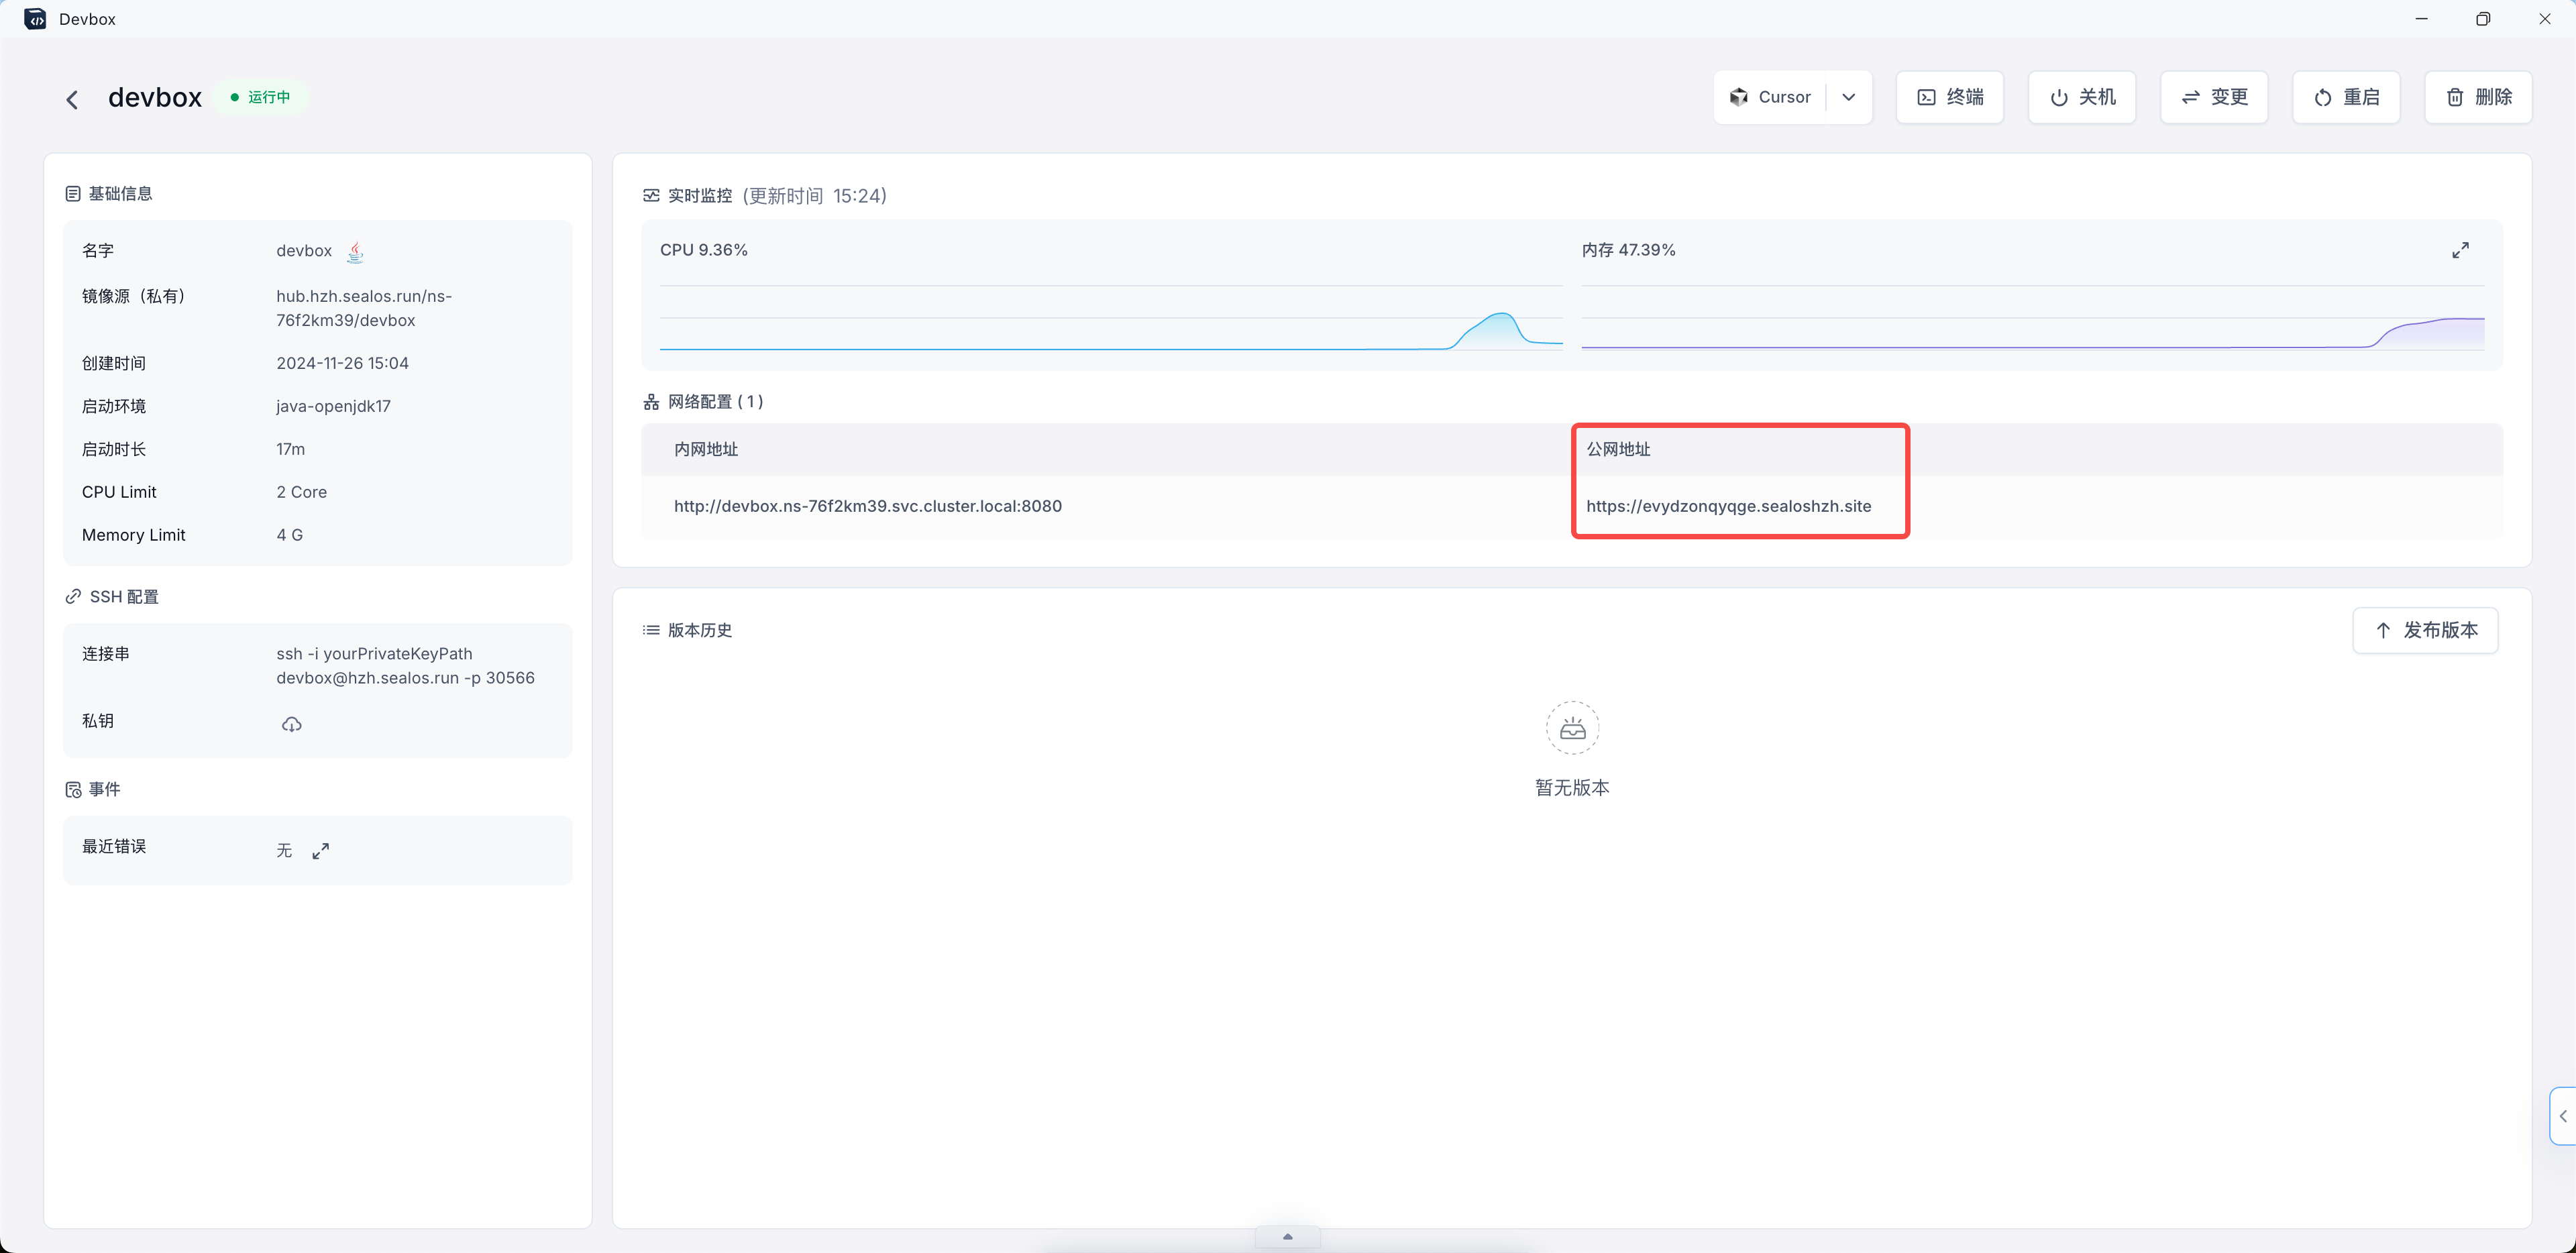Expand the real-time monitoring charts
The image size is (2576, 1253).
[x=2460, y=250]
